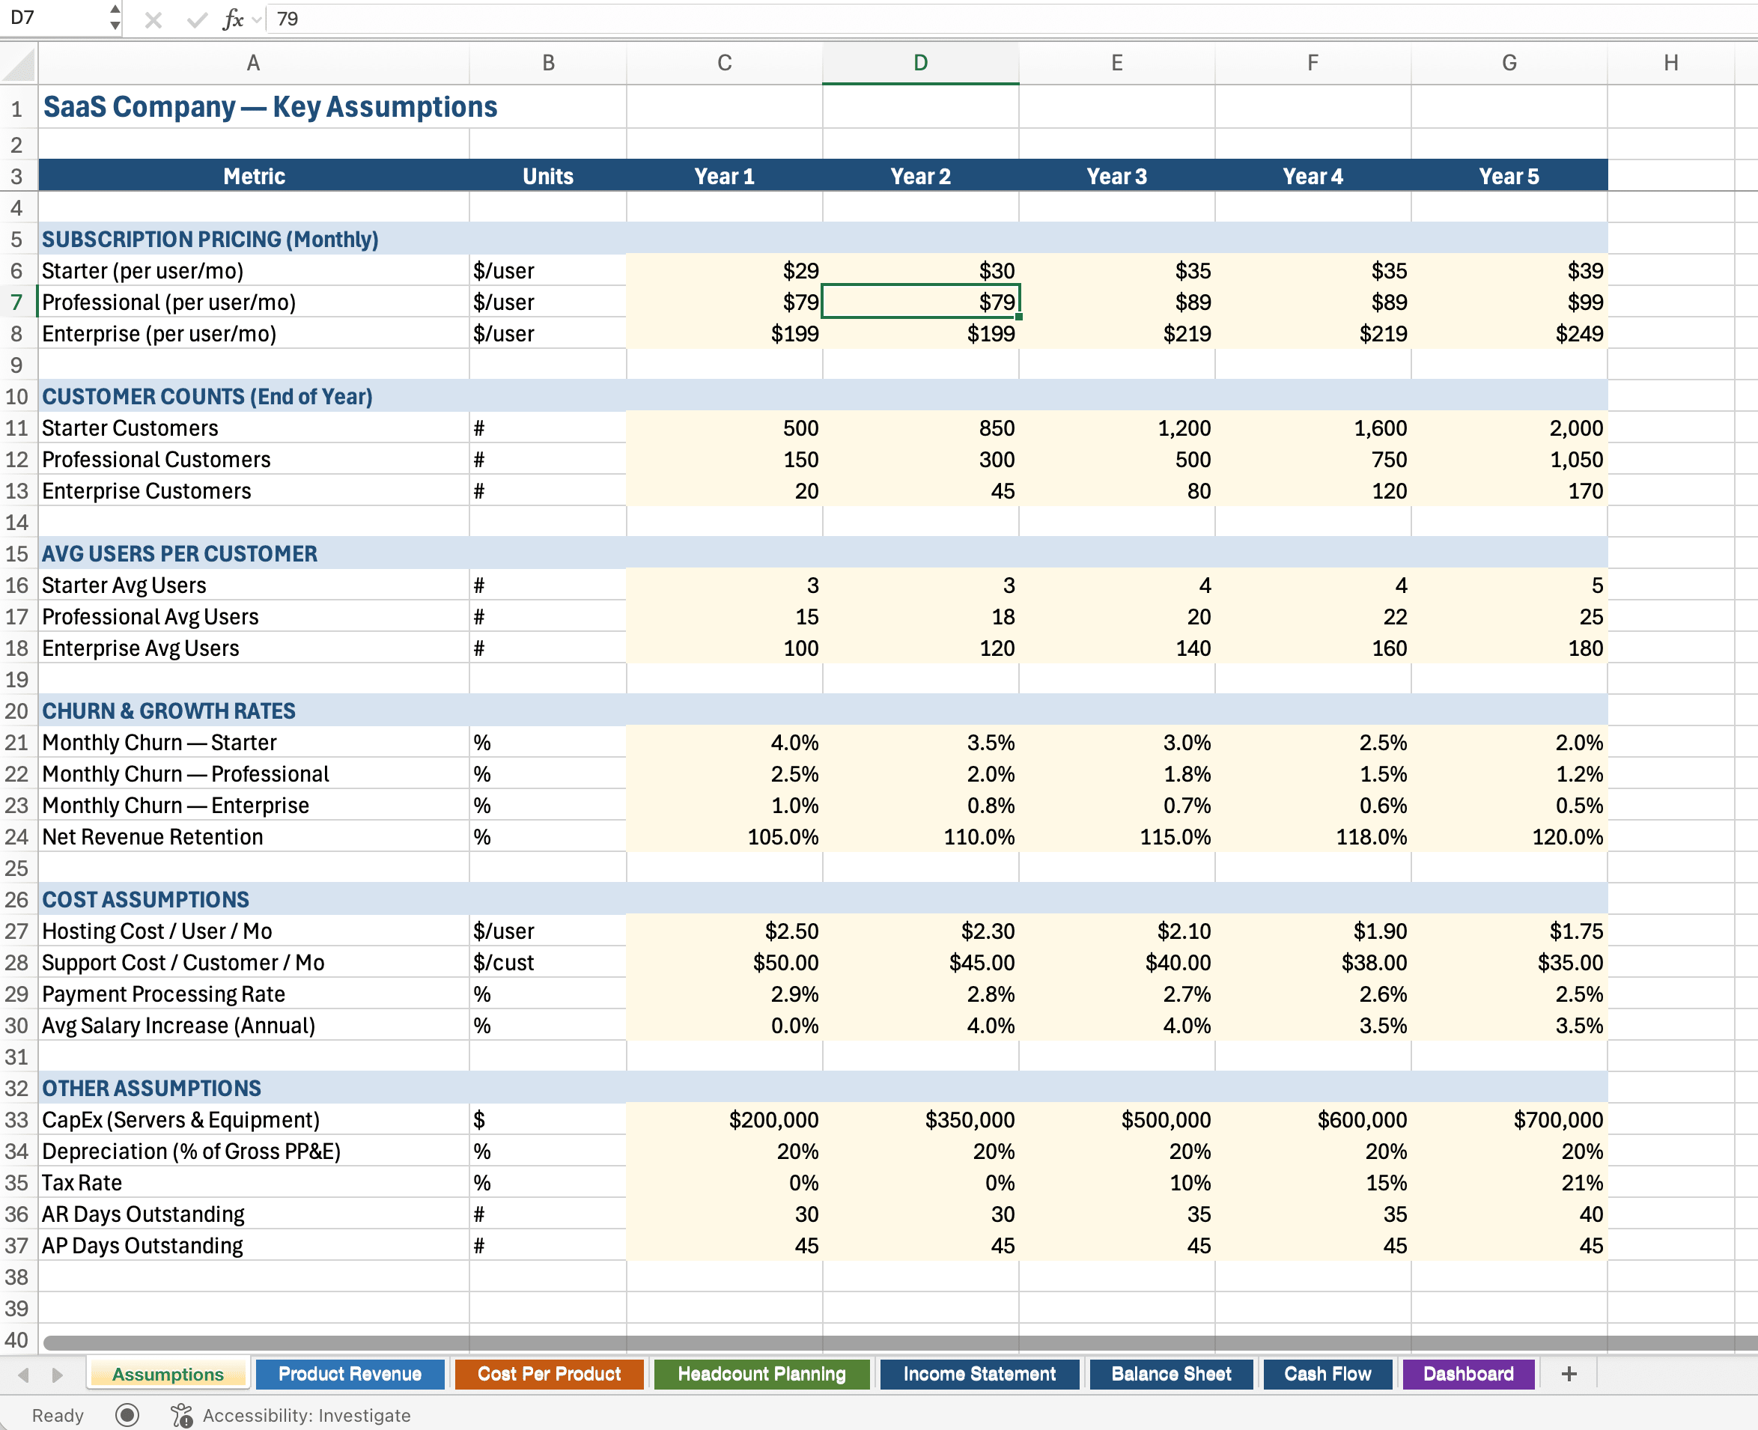Switch to the Headcount Planning tab
Viewport: 1758px width, 1430px height.
click(761, 1373)
